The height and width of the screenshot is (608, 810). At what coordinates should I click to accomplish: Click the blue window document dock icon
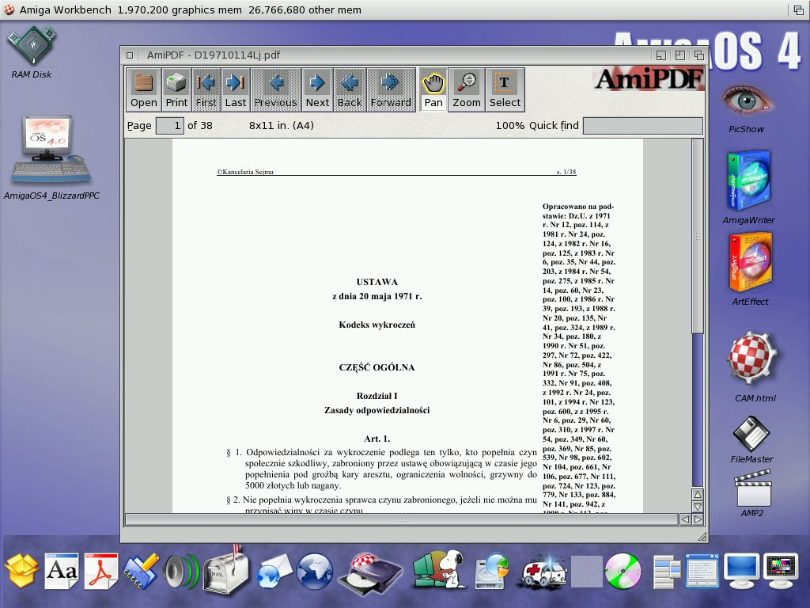[702, 571]
